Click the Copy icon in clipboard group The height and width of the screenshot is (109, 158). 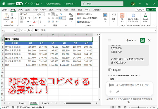pyautogui.click(x=12, y=18)
